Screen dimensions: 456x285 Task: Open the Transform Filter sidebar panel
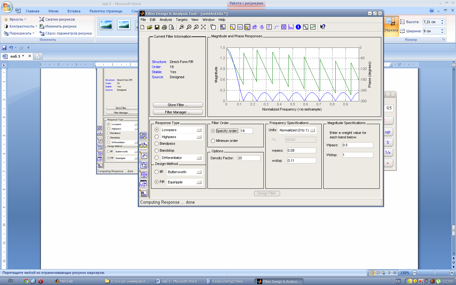143,145
